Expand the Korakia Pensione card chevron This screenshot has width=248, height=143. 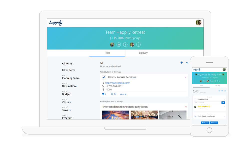click(x=186, y=77)
